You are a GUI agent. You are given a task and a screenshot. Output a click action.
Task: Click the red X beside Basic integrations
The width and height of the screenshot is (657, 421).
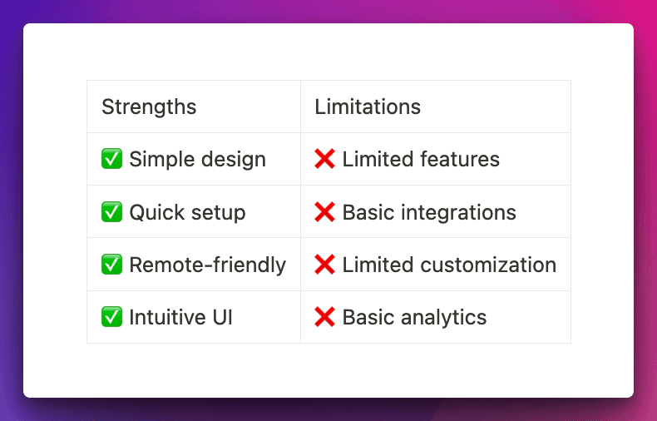click(x=324, y=212)
